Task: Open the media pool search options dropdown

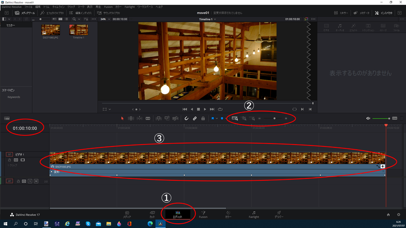Action: pyautogui.click(x=79, y=19)
